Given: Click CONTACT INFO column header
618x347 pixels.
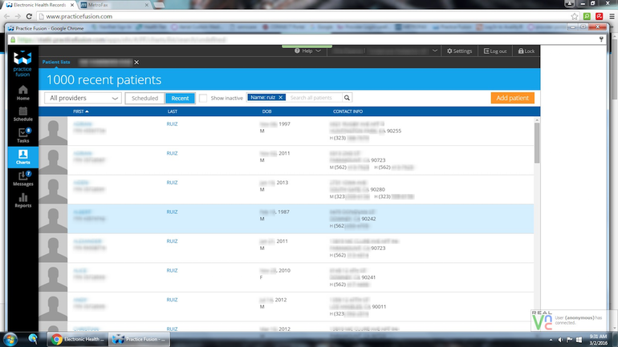Looking at the screenshot, I should pos(348,111).
